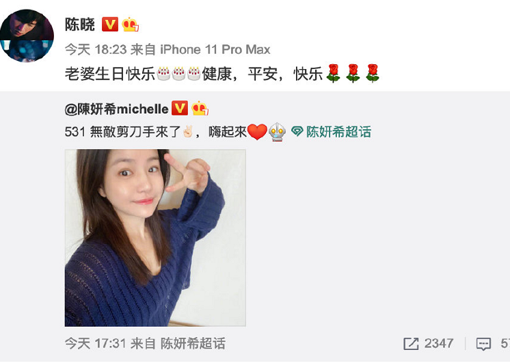This screenshot has height=363, width=510.
Task: Click the verified V badge beside 陈晓
Action: (110, 25)
